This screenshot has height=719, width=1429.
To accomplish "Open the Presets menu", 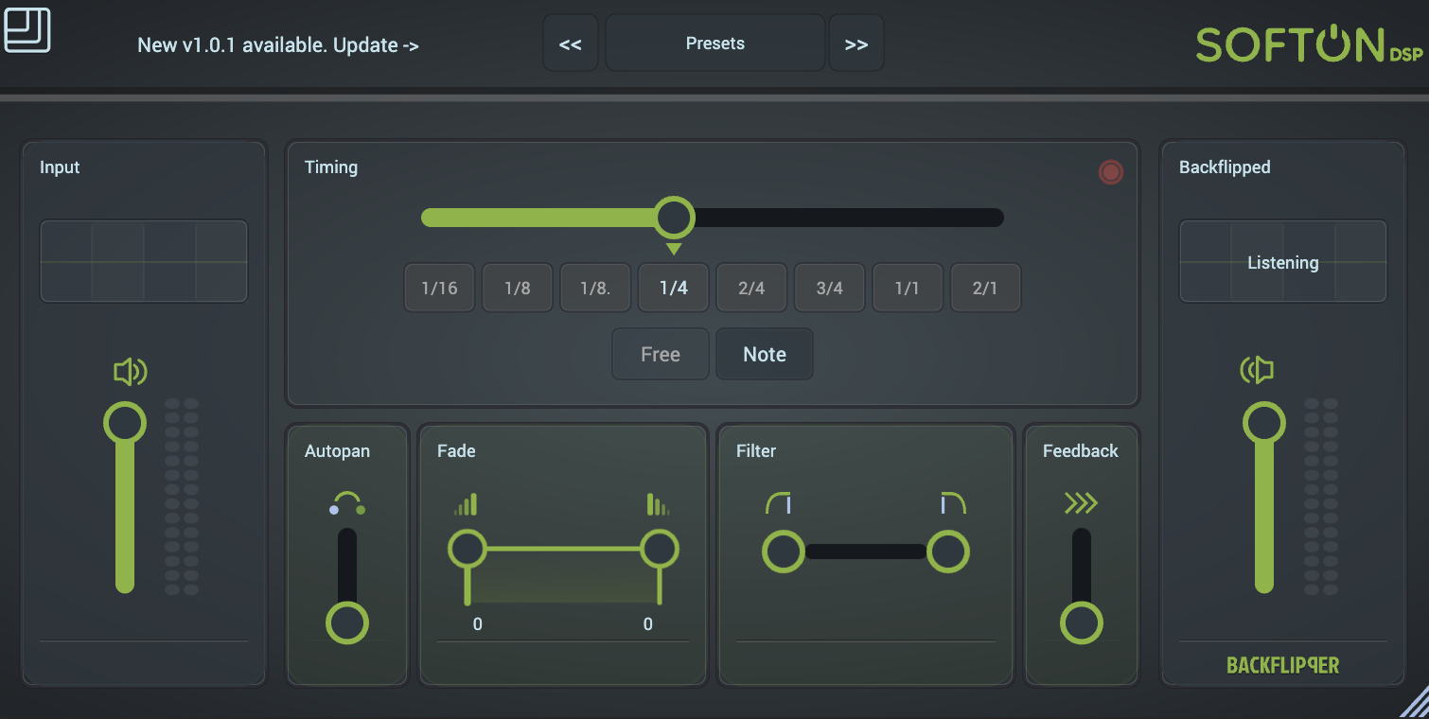I will pos(715,44).
